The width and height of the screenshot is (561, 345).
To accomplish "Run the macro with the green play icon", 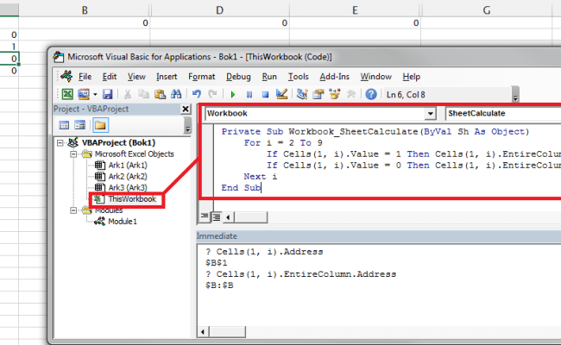I will click(233, 95).
